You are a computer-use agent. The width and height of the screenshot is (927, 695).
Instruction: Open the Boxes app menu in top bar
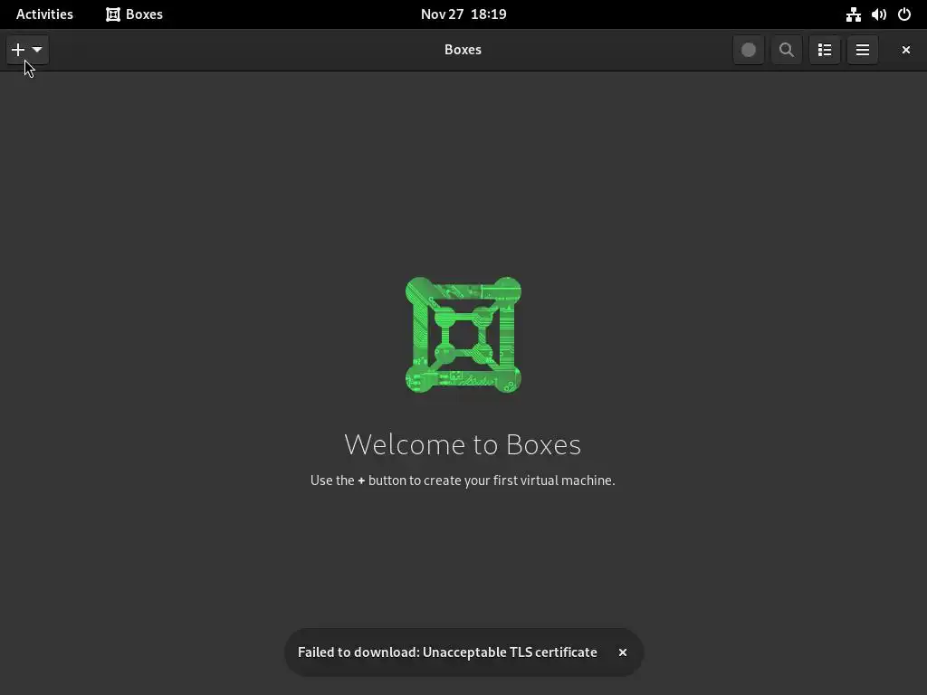134,14
